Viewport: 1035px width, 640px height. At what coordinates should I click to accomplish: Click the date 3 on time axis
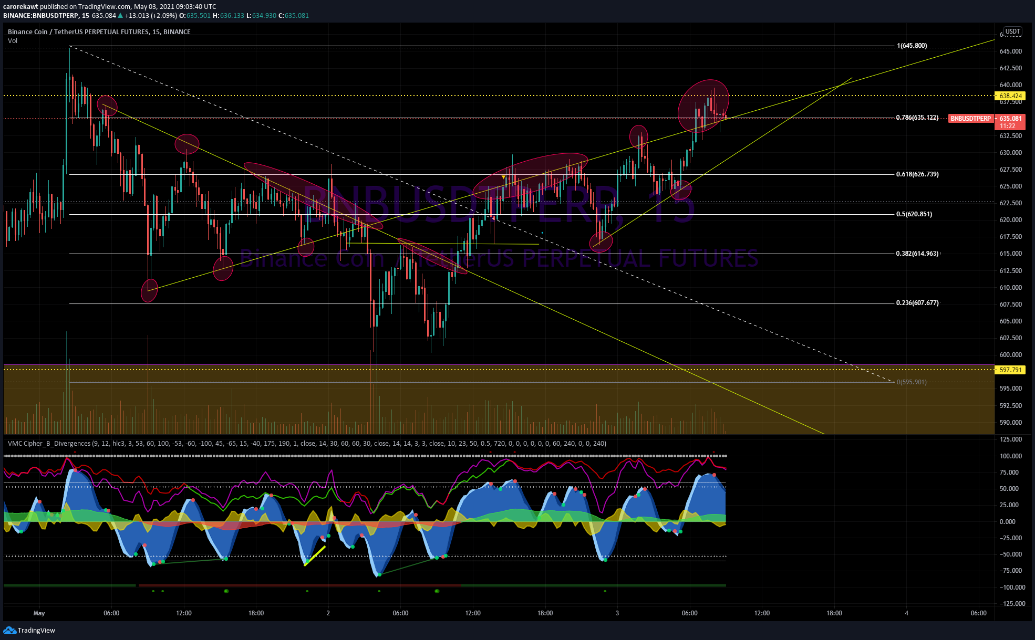click(617, 613)
